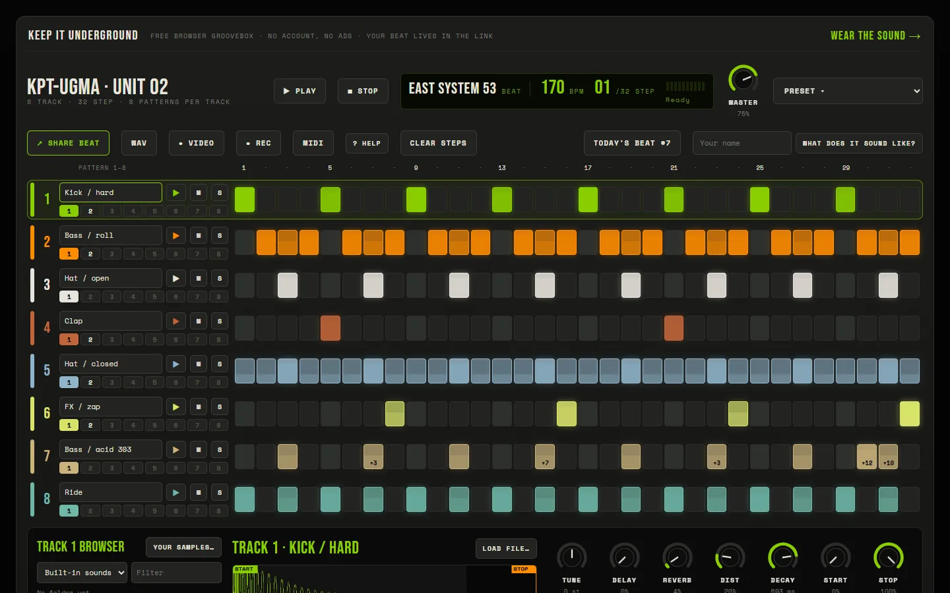Image resolution: width=950 pixels, height=593 pixels.
Task: Toggle the S button on the Clap track
Action: pos(220,321)
